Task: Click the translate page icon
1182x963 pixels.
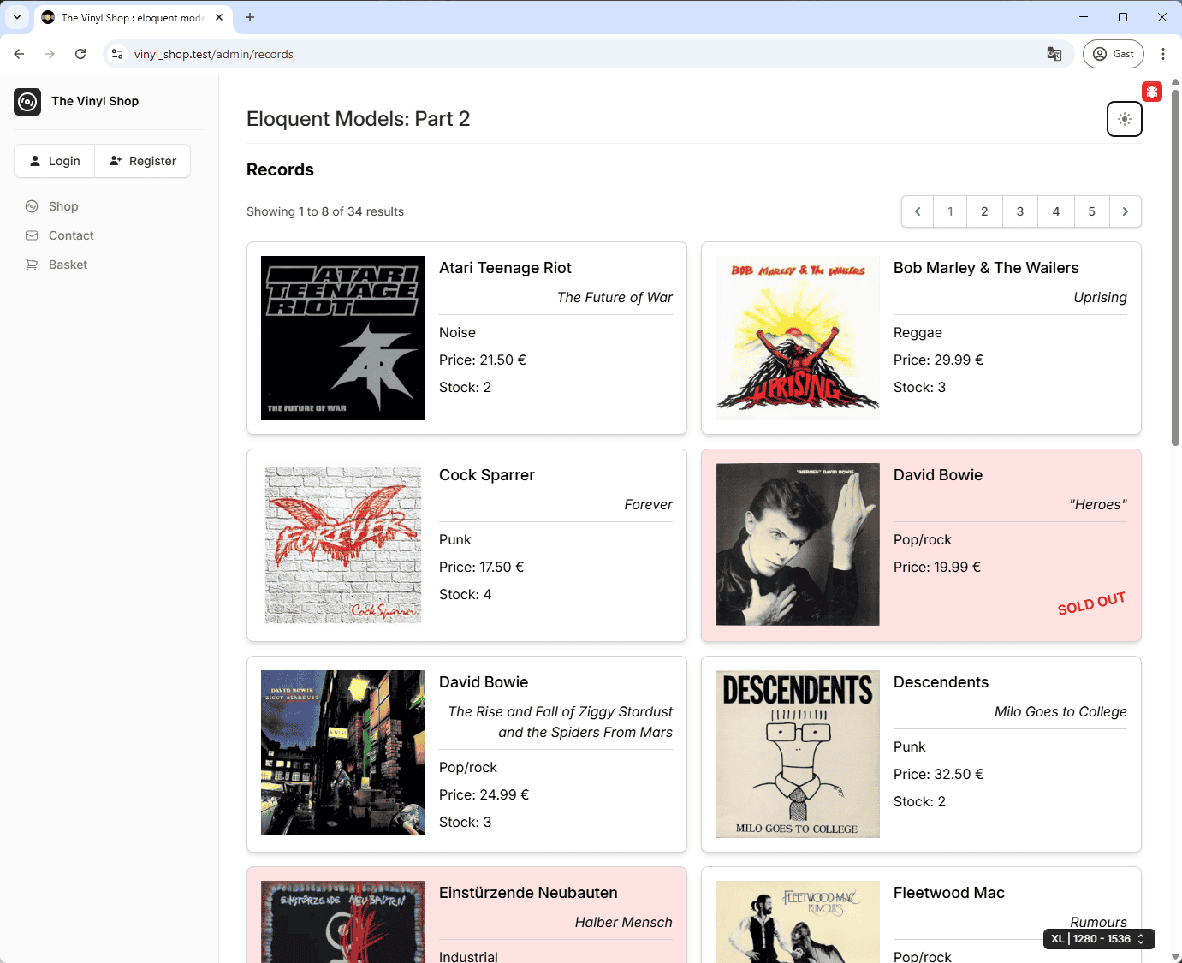Action: point(1054,54)
